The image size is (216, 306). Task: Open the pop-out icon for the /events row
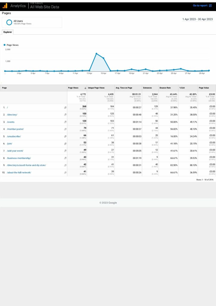65,122
